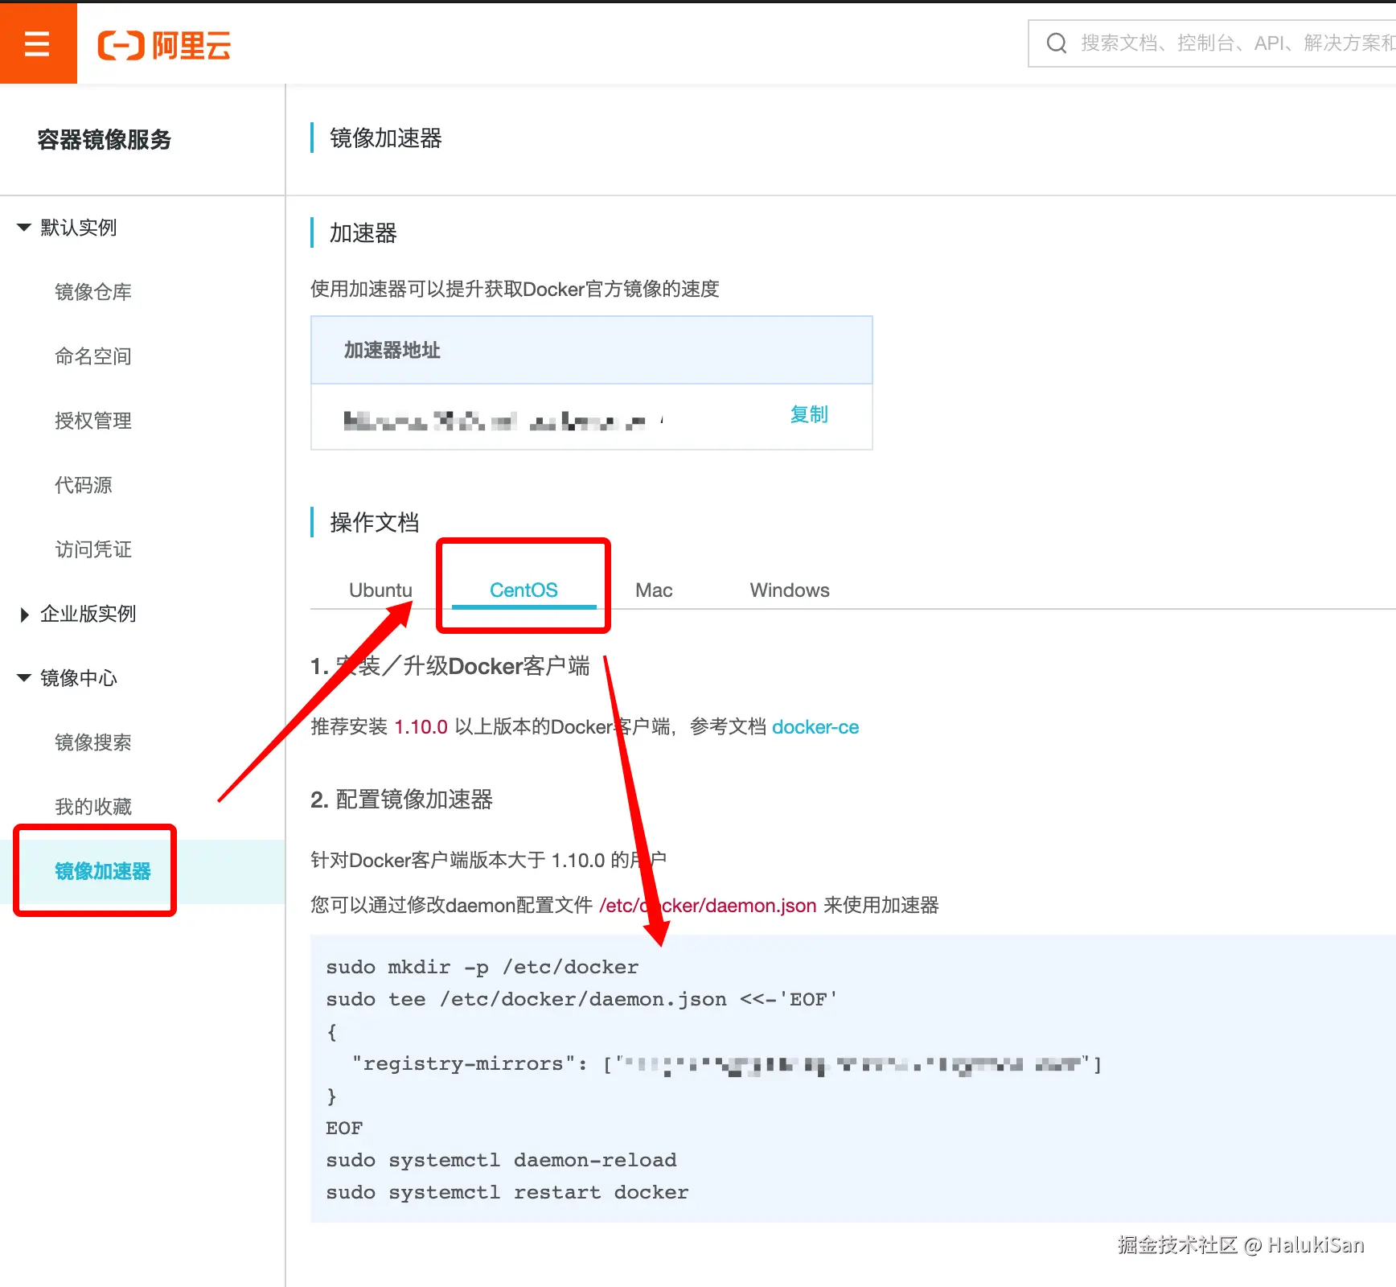Image resolution: width=1396 pixels, height=1287 pixels.
Task: Click the 2. 配置镜像加速器 heading
Action: point(401,800)
